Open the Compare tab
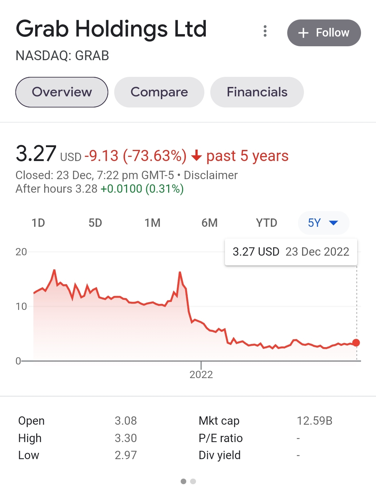This screenshot has height=496, width=376. [x=159, y=92]
